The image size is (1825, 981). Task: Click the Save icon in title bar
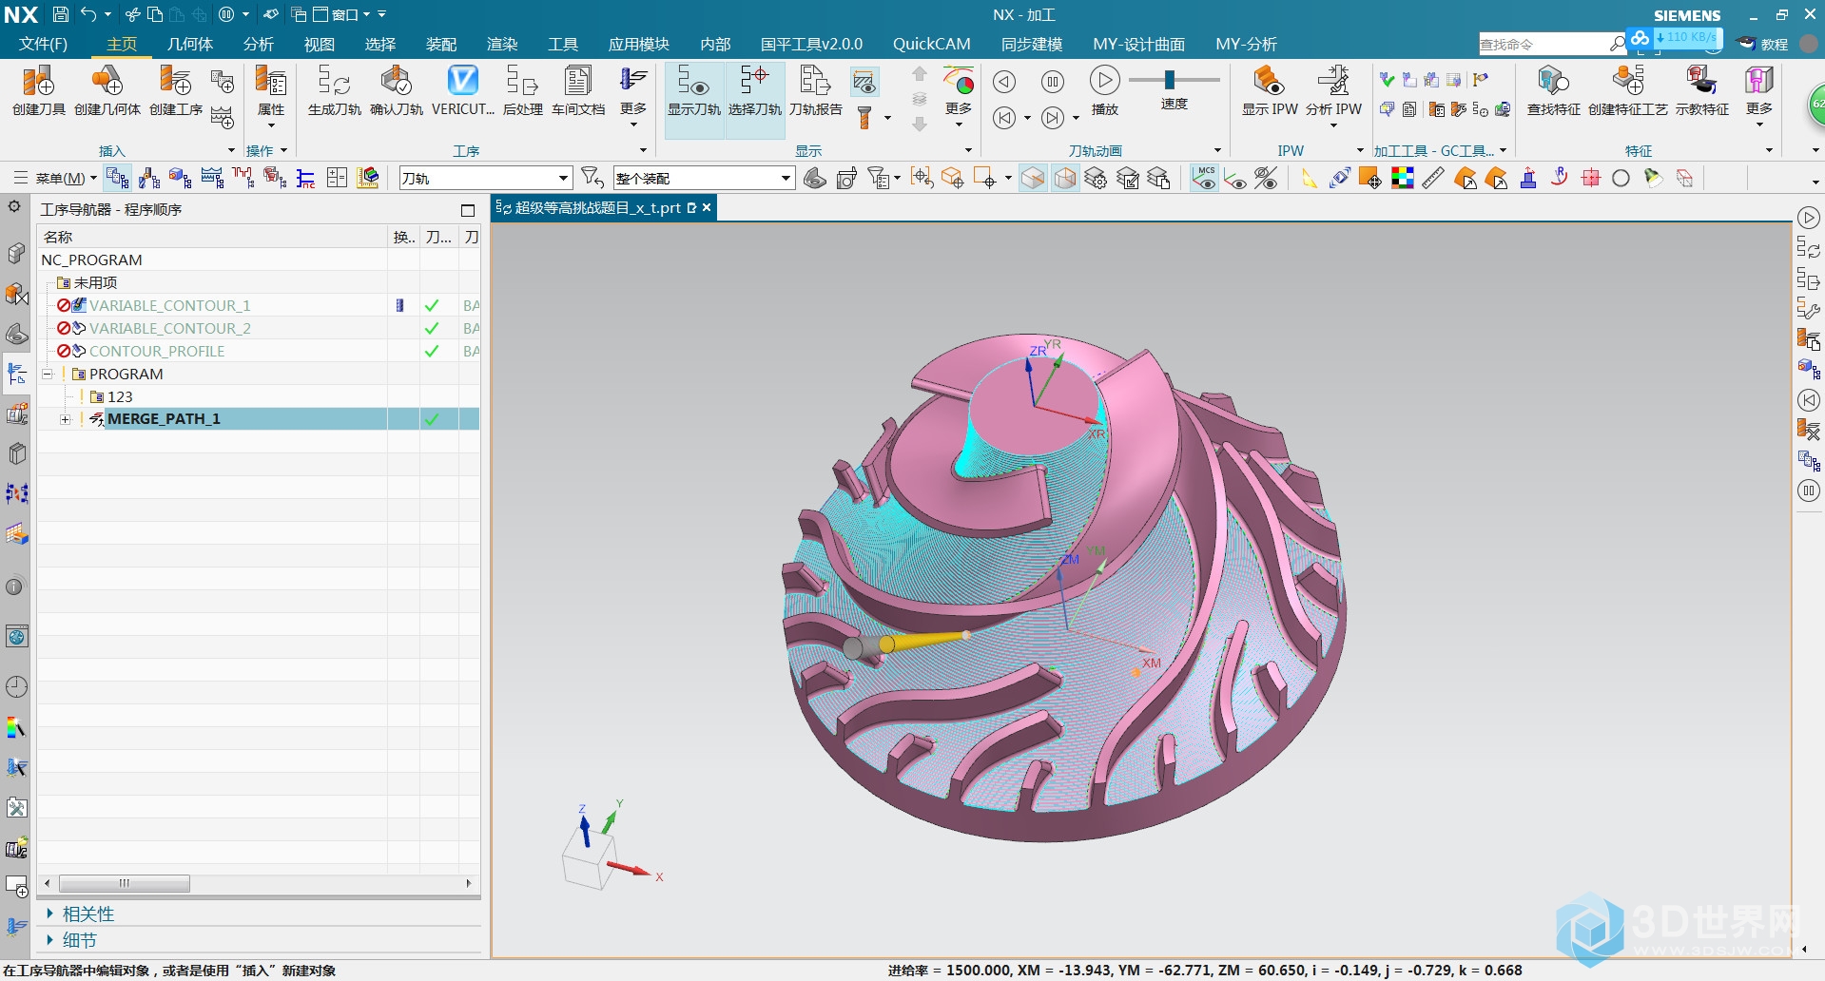click(61, 14)
